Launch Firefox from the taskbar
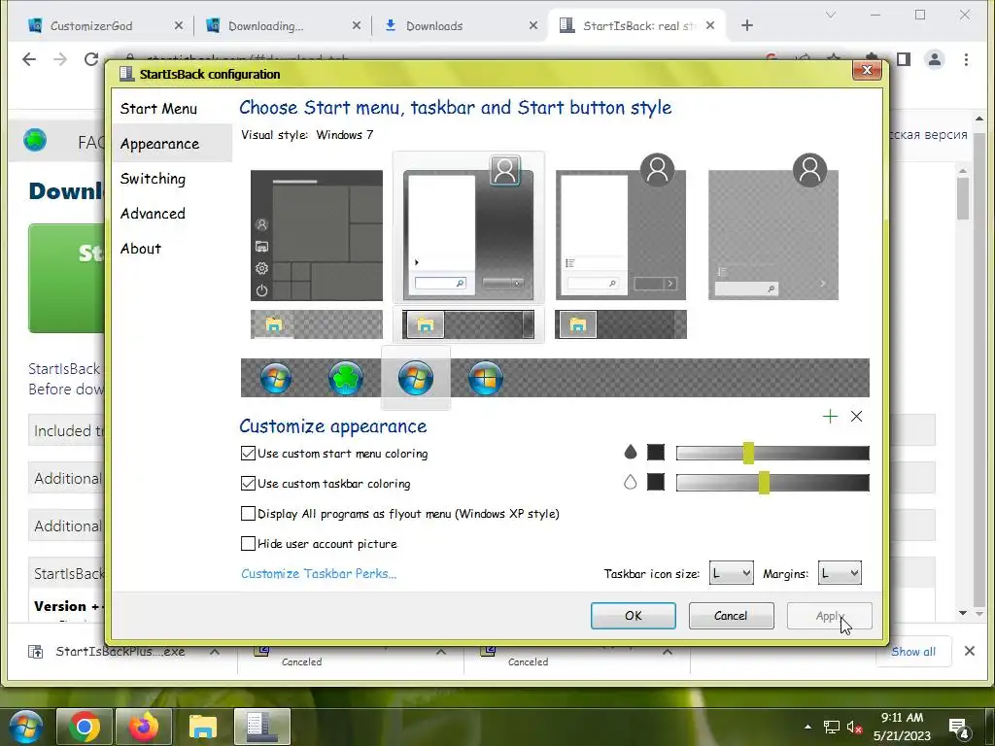This screenshot has width=995, height=746. point(144,727)
